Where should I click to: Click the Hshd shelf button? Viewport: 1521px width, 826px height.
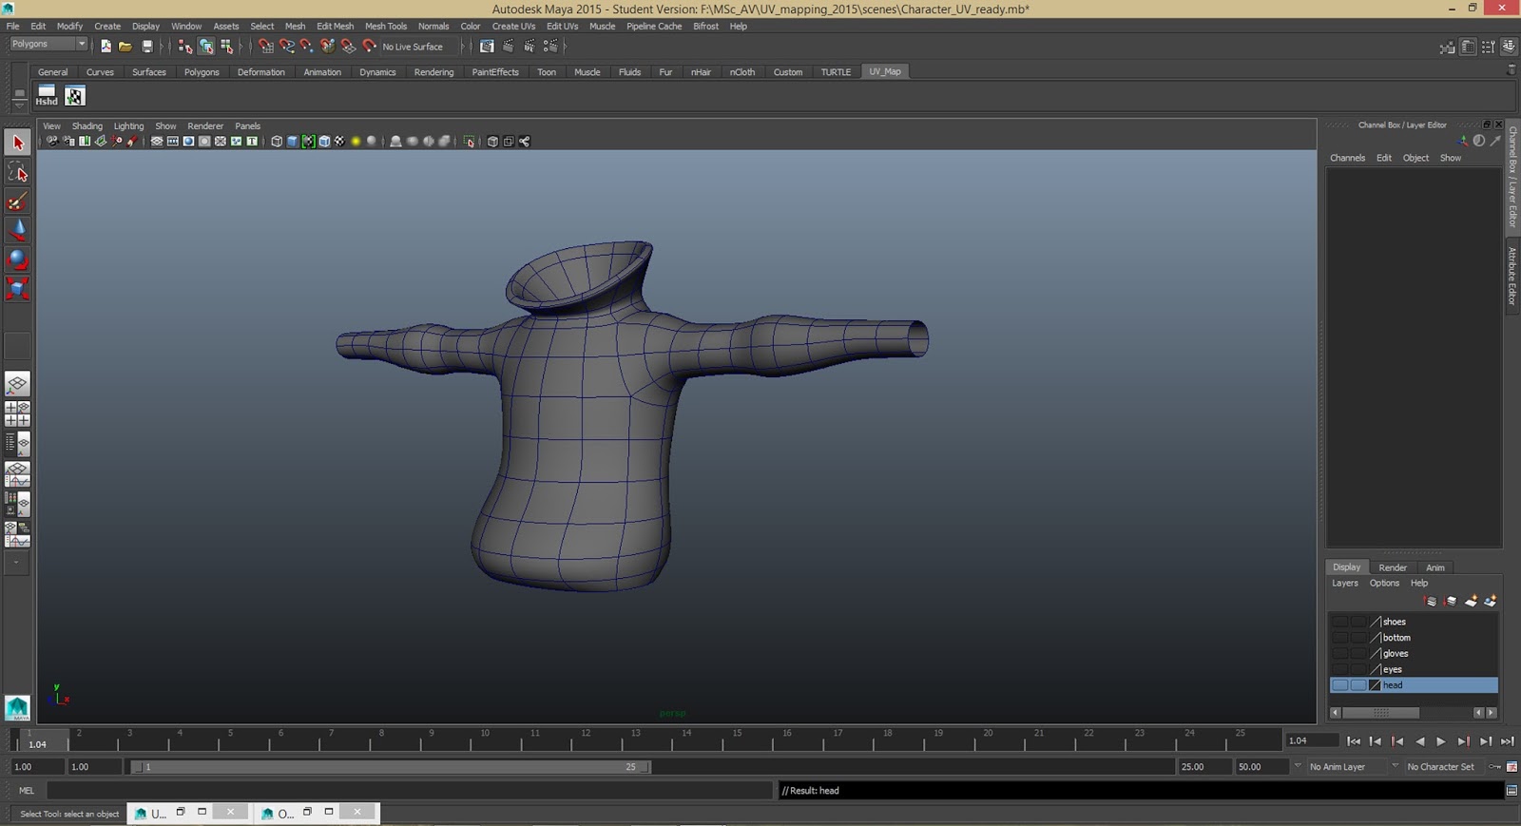point(47,95)
